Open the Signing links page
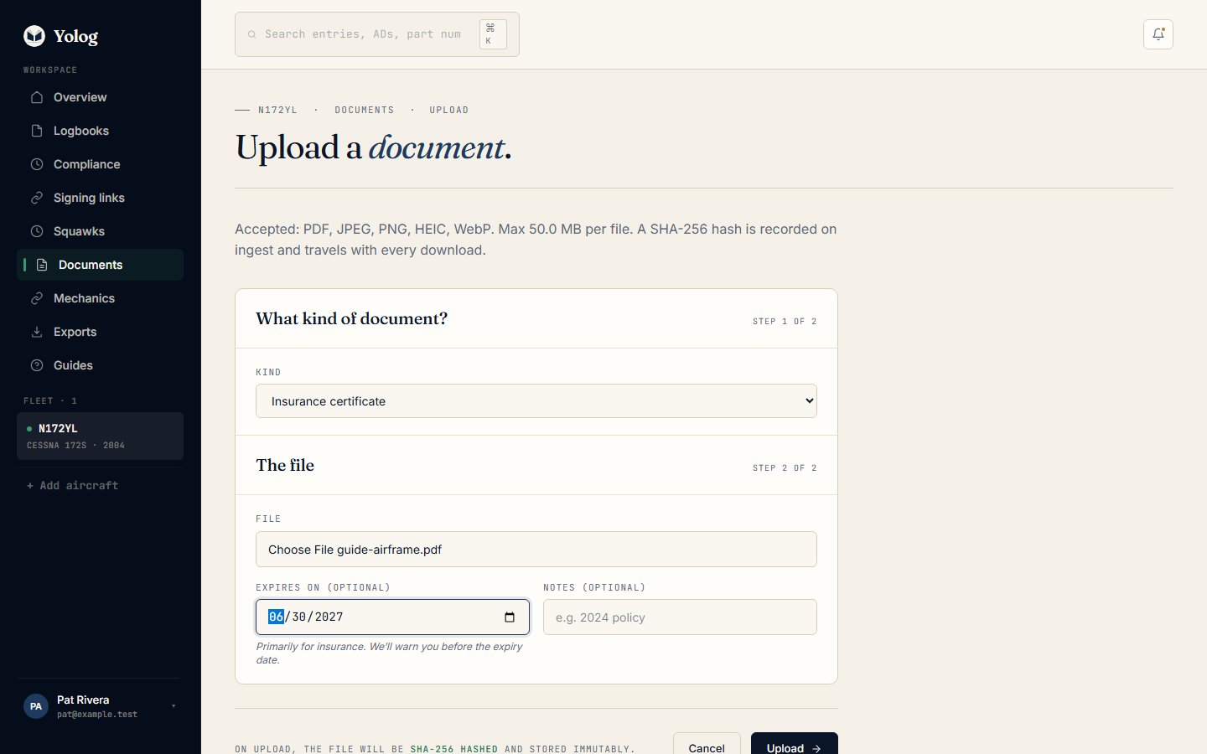The height and width of the screenshot is (754, 1207). coord(100,198)
